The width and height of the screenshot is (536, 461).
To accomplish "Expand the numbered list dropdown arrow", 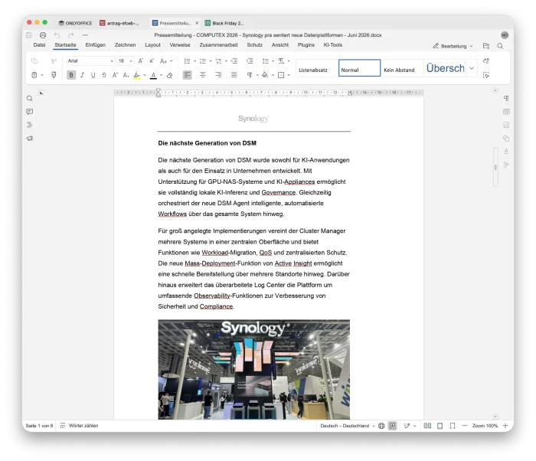I will tap(211, 60).
